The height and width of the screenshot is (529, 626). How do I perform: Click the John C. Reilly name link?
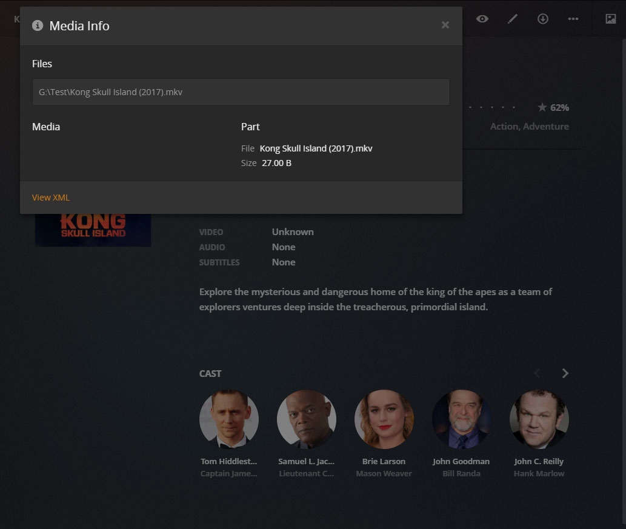539,461
